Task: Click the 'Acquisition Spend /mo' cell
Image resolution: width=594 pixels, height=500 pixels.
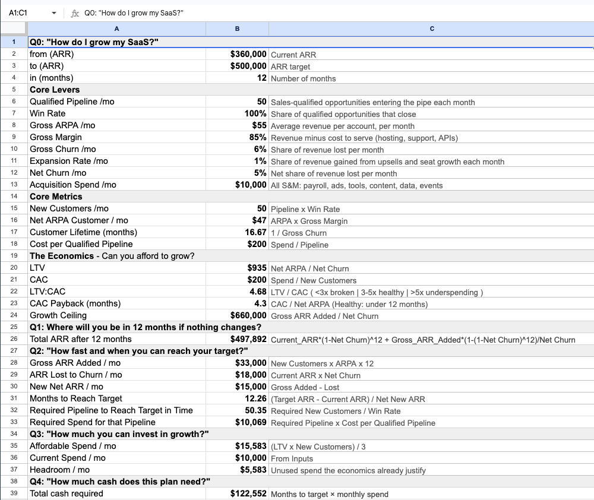Action: (x=116, y=185)
